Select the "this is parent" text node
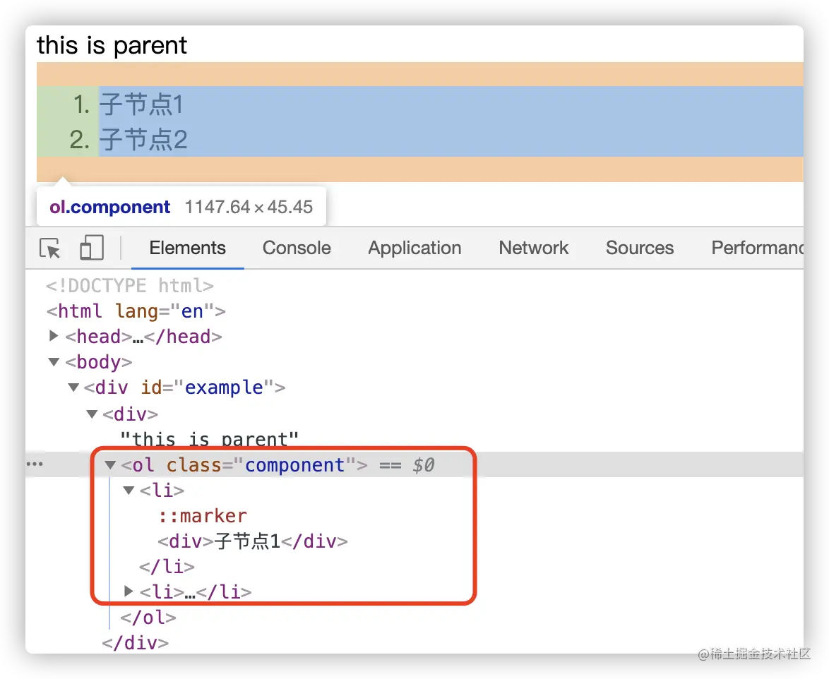Viewport: 829px width, 679px height. coord(209,439)
